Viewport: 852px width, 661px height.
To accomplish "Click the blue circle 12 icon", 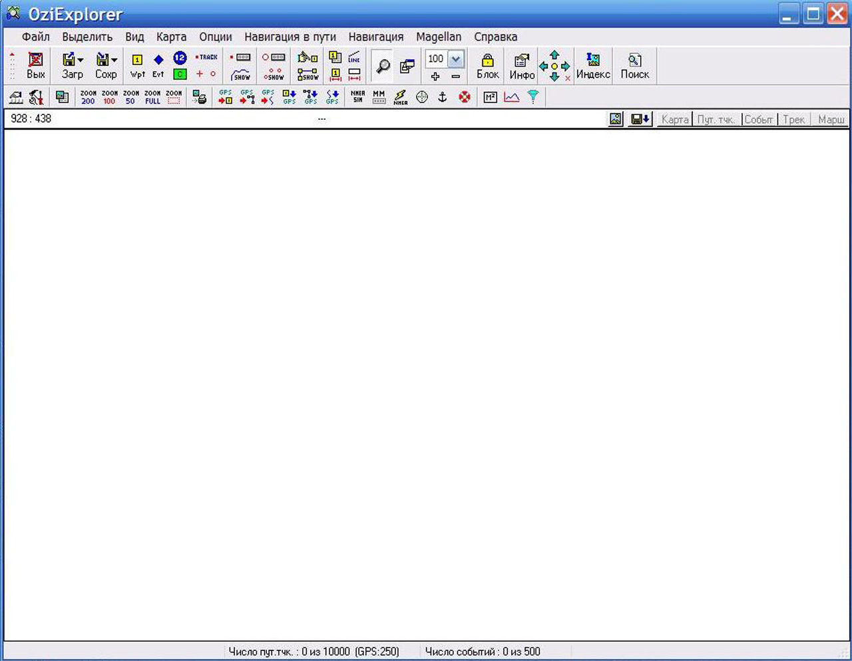I will (x=180, y=58).
